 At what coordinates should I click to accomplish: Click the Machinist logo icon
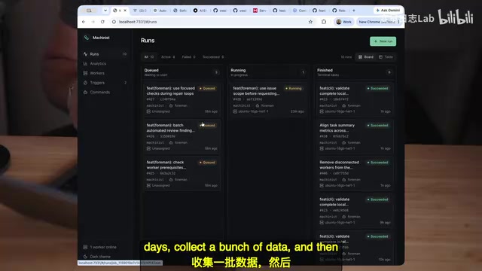tap(87, 38)
